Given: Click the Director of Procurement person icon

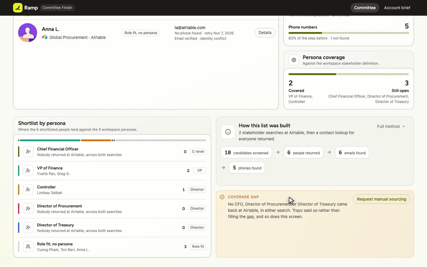Looking at the screenshot, I should click(x=28, y=209).
